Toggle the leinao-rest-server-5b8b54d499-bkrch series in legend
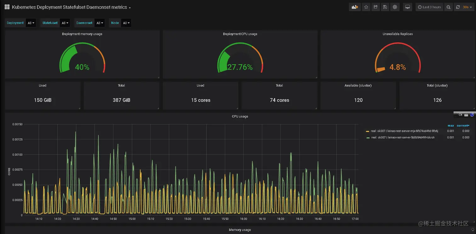 pos(403,137)
